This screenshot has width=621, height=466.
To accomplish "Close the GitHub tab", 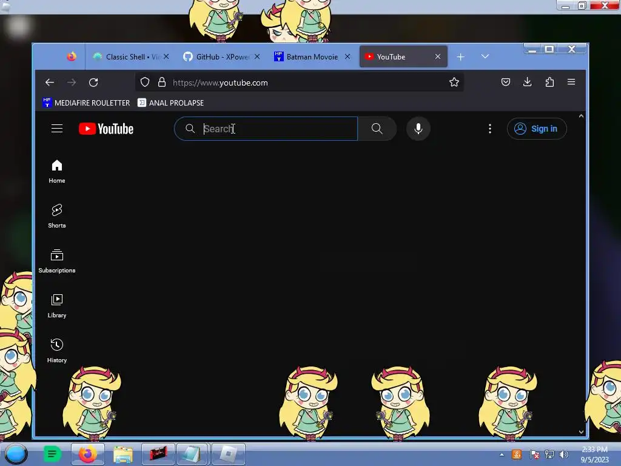I will tap(257, 56).
